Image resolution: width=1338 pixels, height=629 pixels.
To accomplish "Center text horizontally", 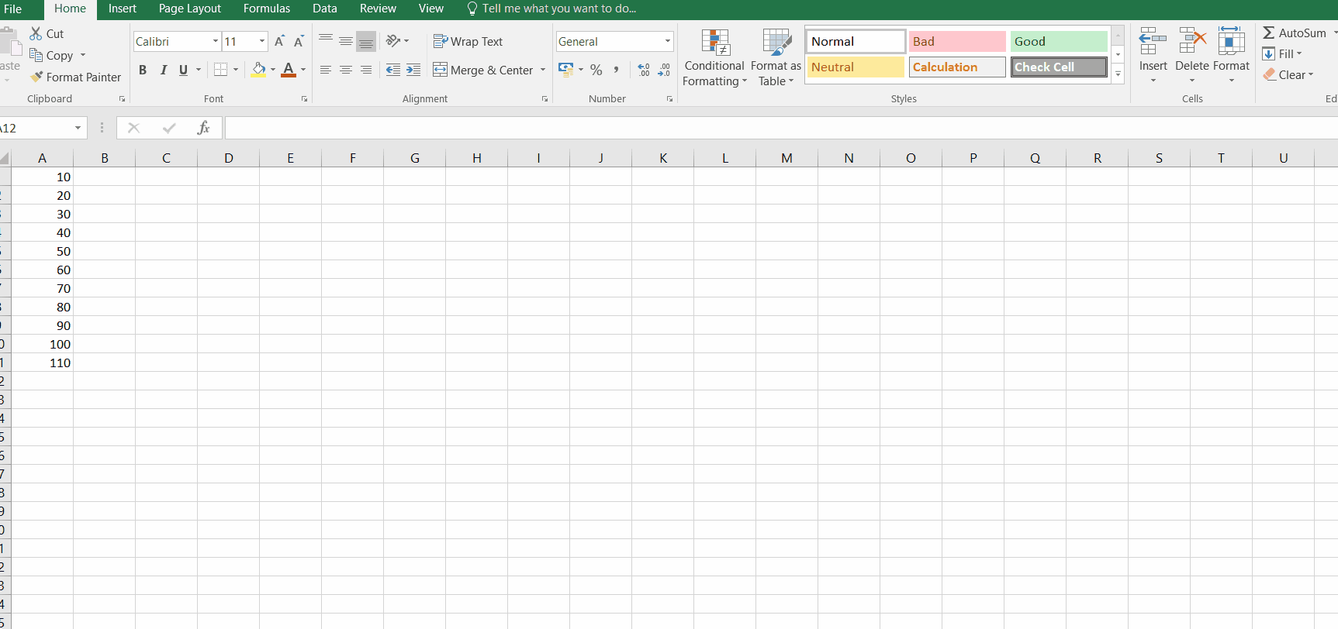I will coord(346,70).
